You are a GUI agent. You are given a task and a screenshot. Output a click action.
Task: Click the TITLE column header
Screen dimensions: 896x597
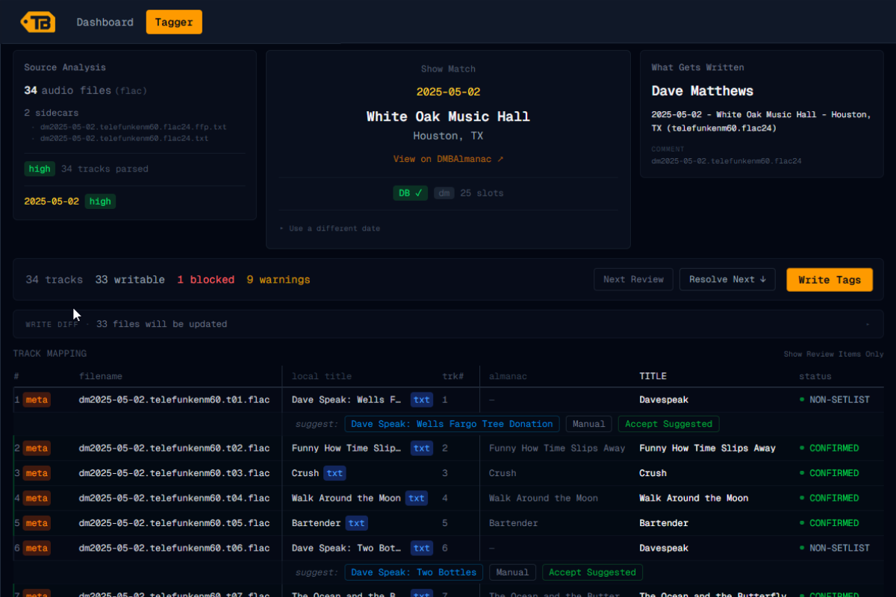653,376
